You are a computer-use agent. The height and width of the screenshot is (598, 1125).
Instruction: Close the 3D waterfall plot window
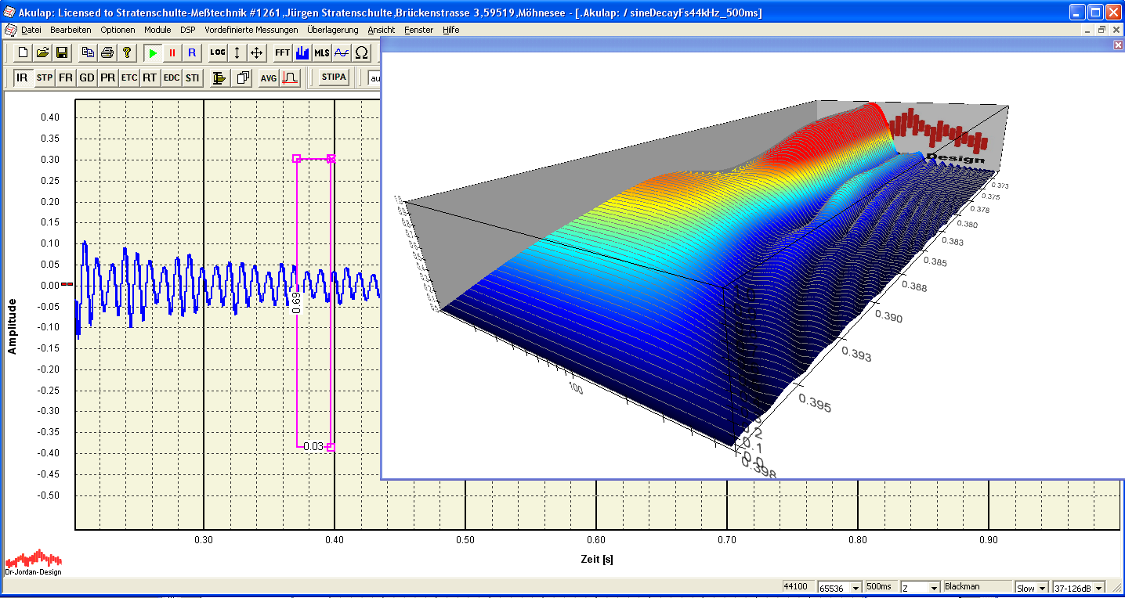1118,45
